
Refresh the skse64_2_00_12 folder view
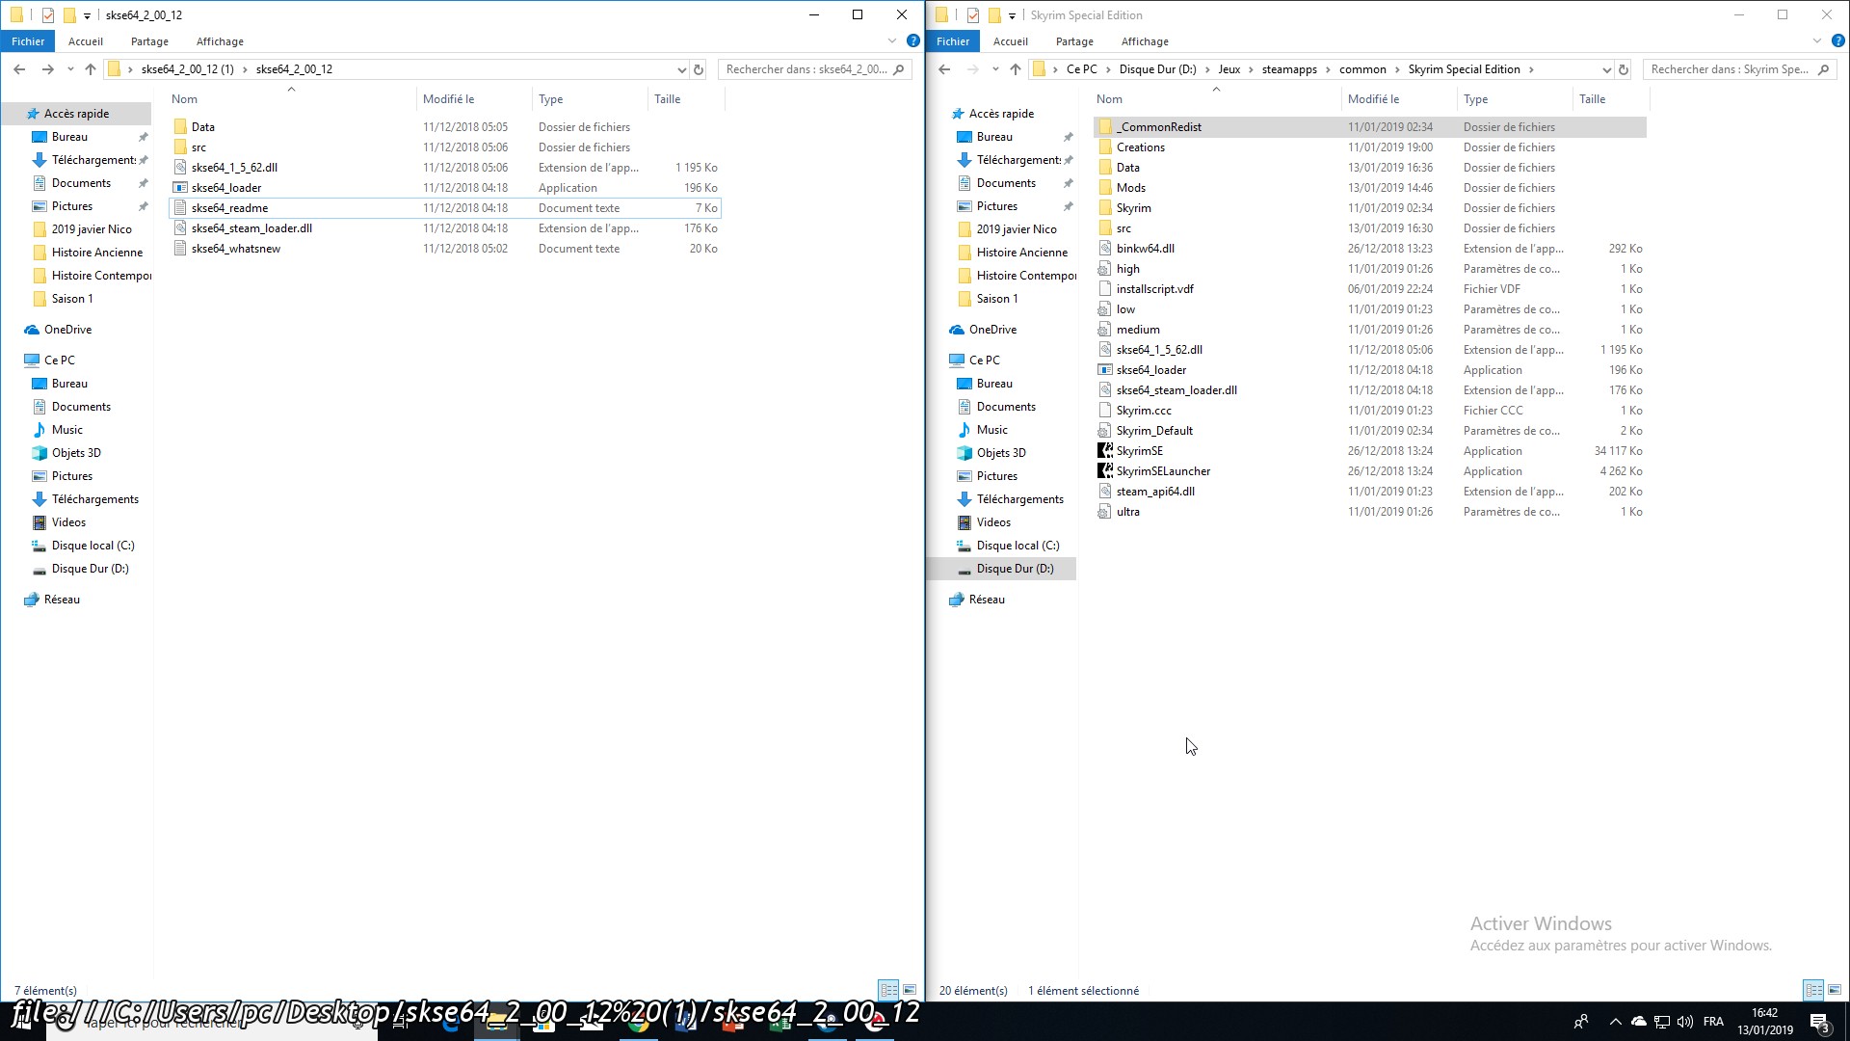click(x=699, y=69)
